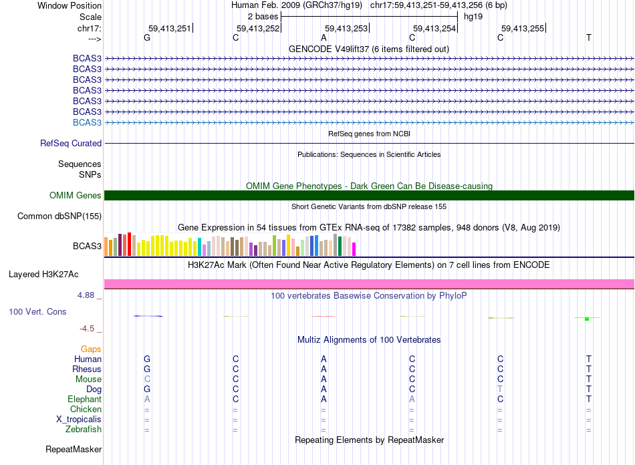
Task: Click the 59,413,251 coordinate tick
Action: click(170, 28)
